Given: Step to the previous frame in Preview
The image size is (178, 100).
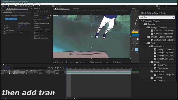Looking at the screenshot, I should coord(40,11).
